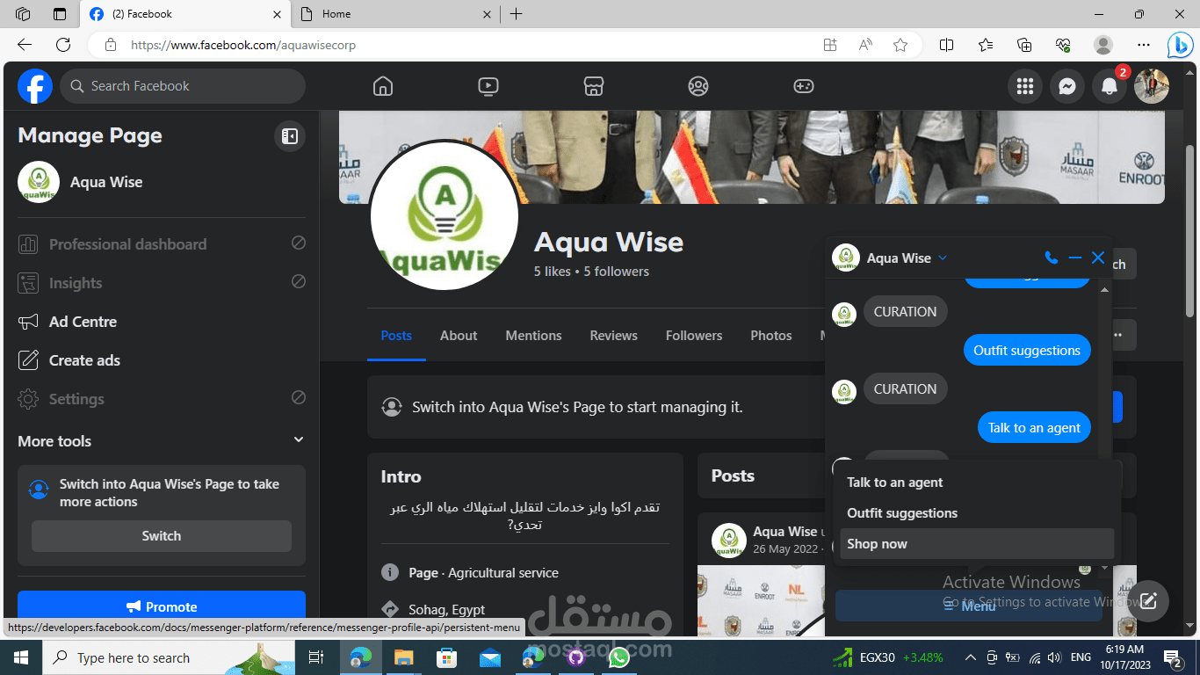Open the new message compose icon
This screenshot has width=1200, height=675.
[x=1149, y=602]
